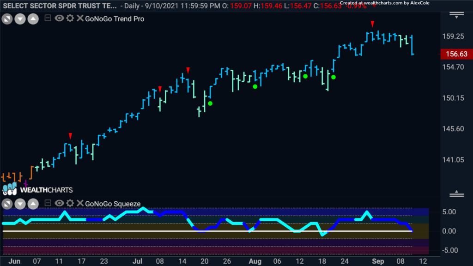Click the 159.25 price axis label
This screenshot has height=266, width=473.
tap(453, 36)
